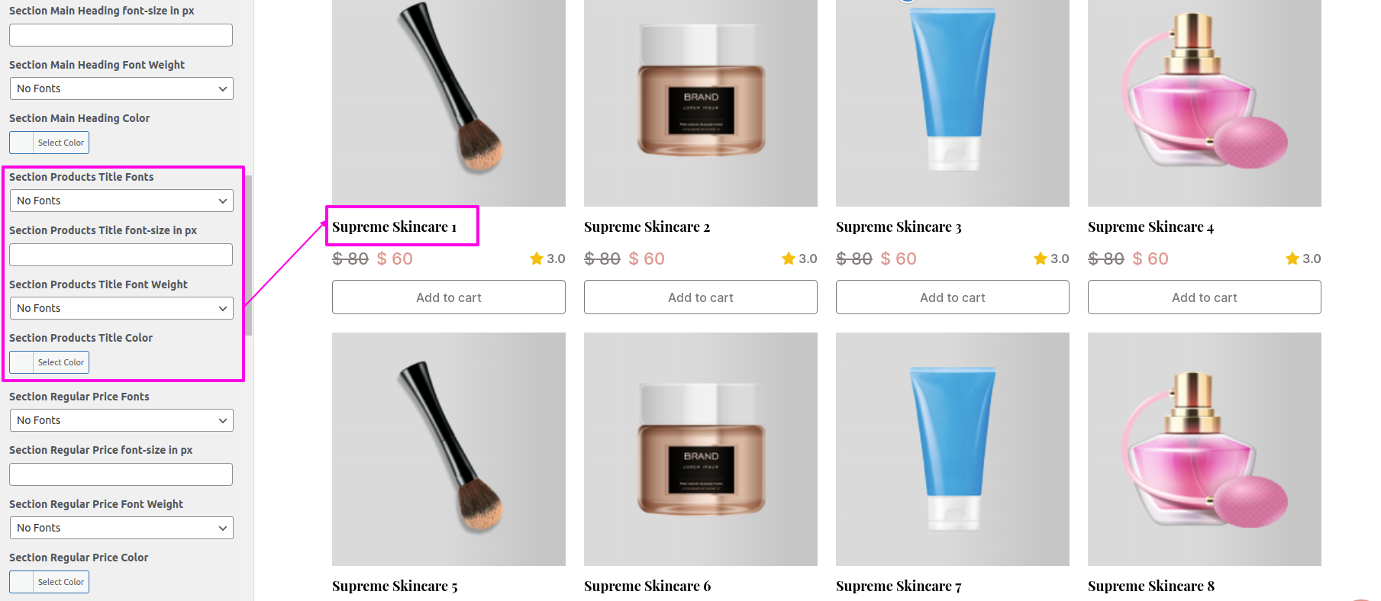Expand Section Products Title Font Weight dropdown
Image resolution: width=1381 pixels, height=601 pixels.
pos(121,308)
